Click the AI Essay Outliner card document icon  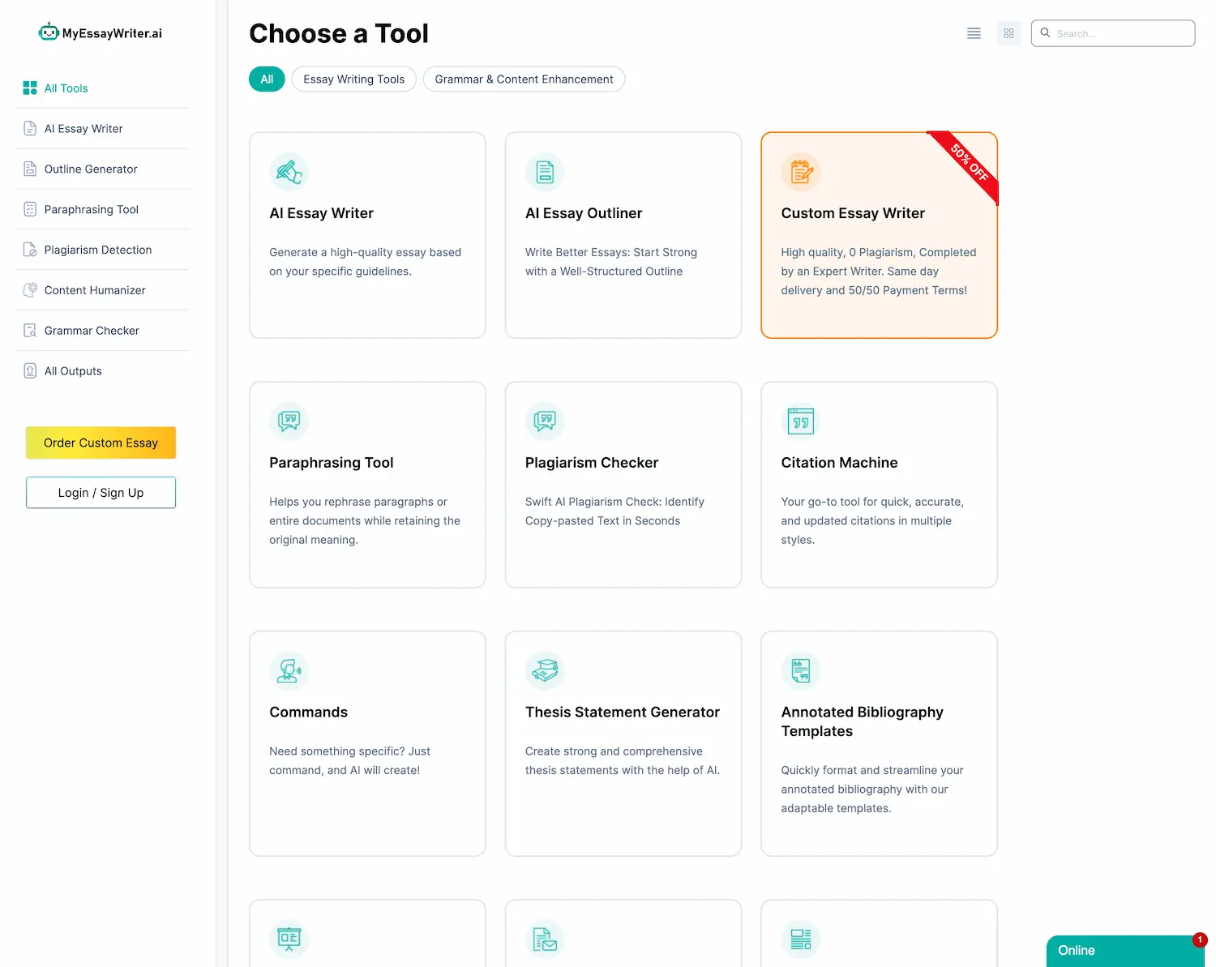tap(545, 172)
